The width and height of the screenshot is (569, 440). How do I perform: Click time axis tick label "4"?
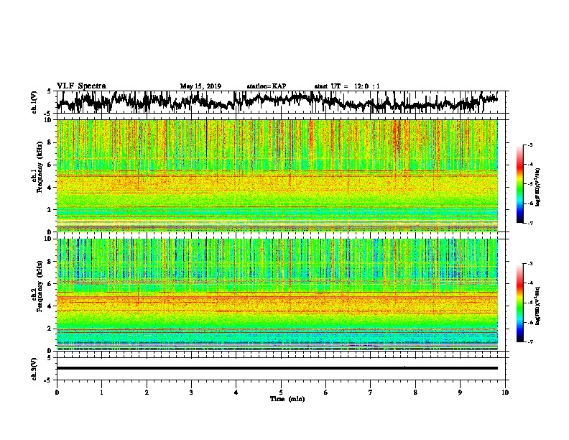tap(236, 392)
